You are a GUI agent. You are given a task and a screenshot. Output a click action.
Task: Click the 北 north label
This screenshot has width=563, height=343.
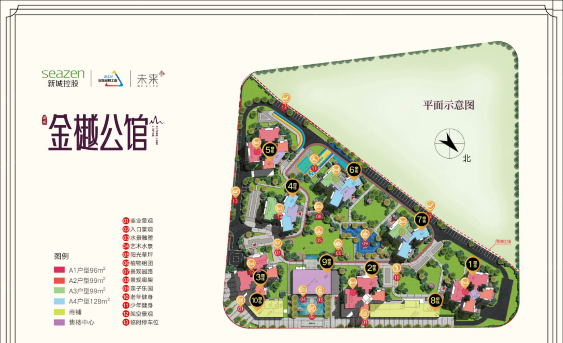(466, 159)
